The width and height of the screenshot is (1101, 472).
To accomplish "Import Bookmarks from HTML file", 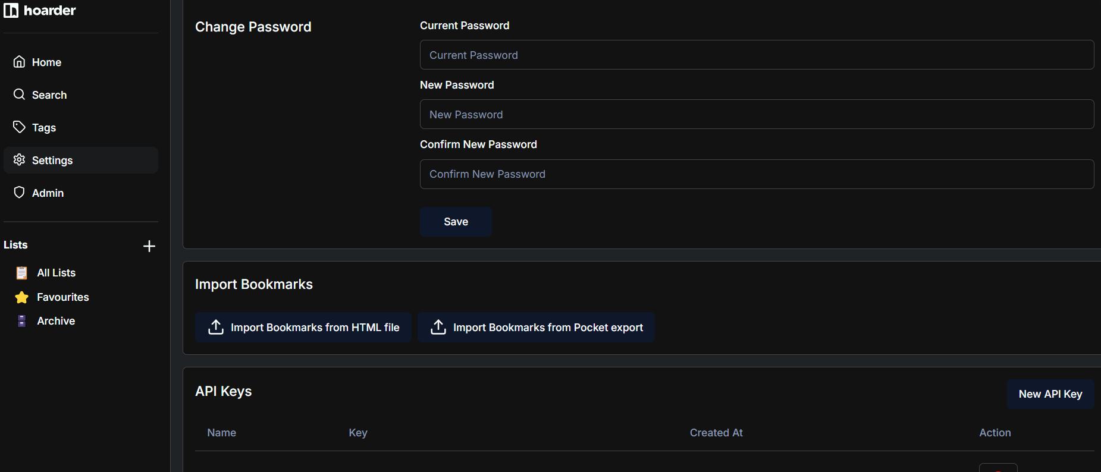I will point(303,328).
